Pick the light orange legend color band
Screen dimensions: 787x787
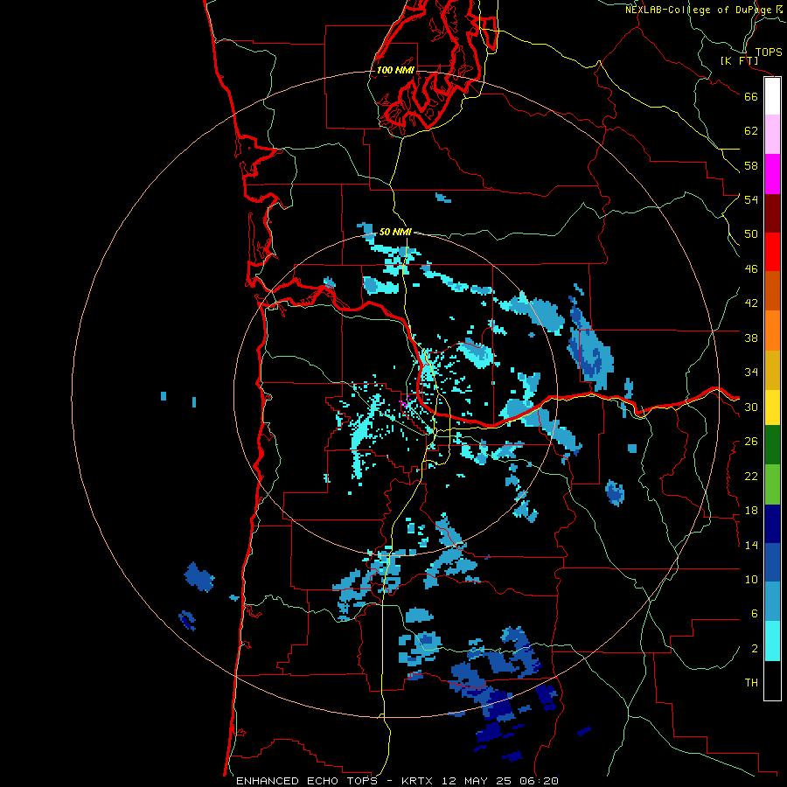pos(772,331)
